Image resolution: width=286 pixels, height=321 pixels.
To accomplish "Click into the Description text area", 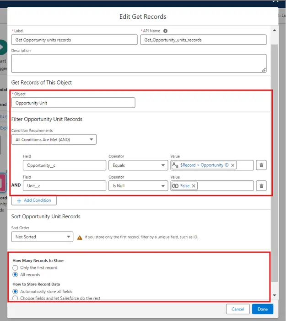I will [x=138, y=63].
